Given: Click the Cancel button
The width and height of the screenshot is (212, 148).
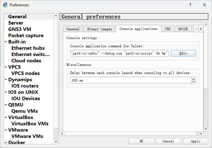Looking at the screenshot, I should tap(168, 141).
